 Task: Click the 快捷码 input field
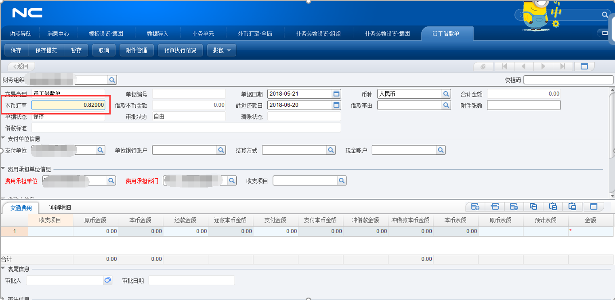[x=568, y=80]
